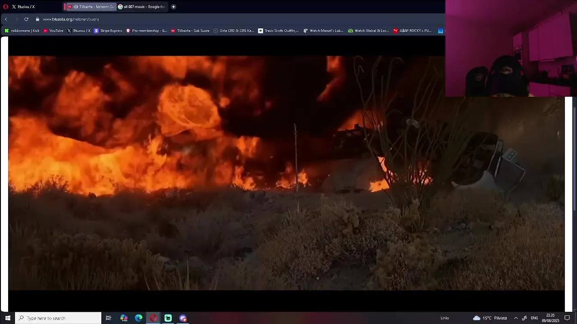577x324 pixels.
Task: Open the network tray icon
Action: (x=525, y=318)
